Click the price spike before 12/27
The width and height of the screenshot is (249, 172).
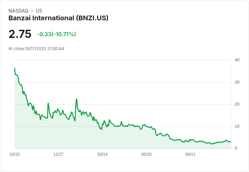pyautogui.click(x=48, y=103)
